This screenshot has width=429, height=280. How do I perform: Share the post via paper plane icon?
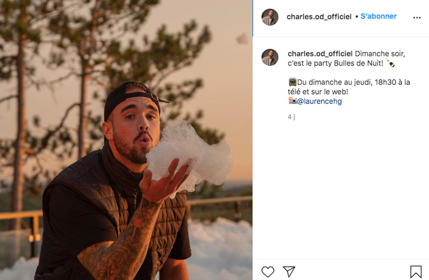coord(289,272)
